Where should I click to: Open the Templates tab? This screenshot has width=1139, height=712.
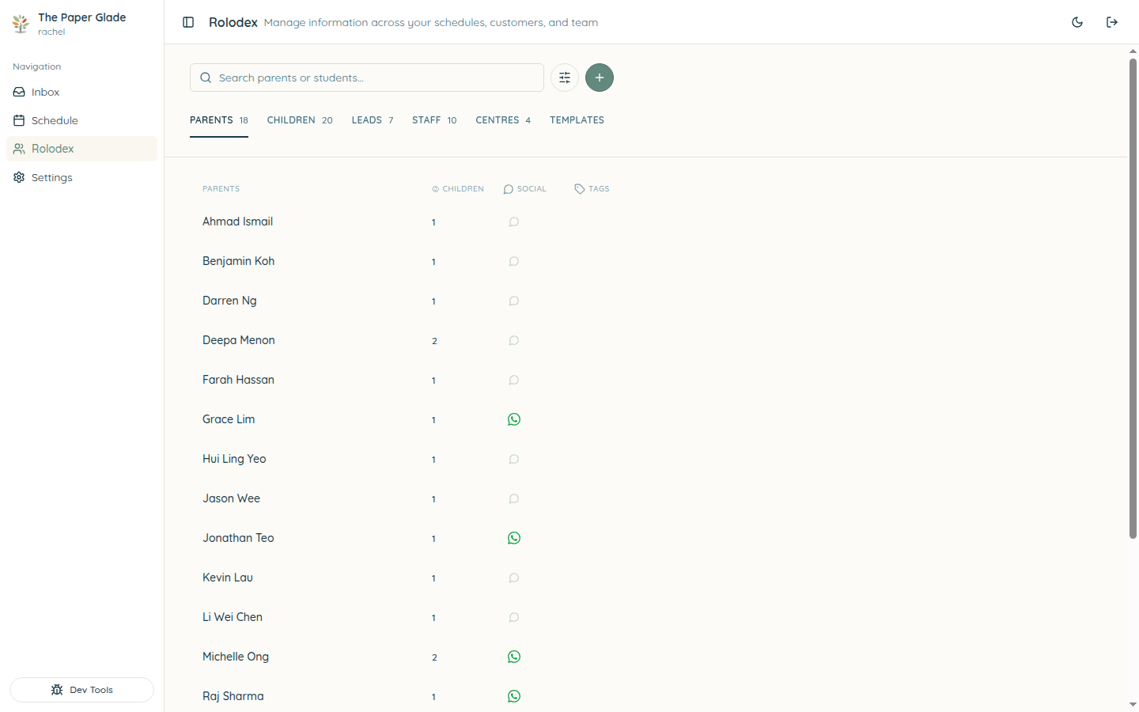pos(577,120)
